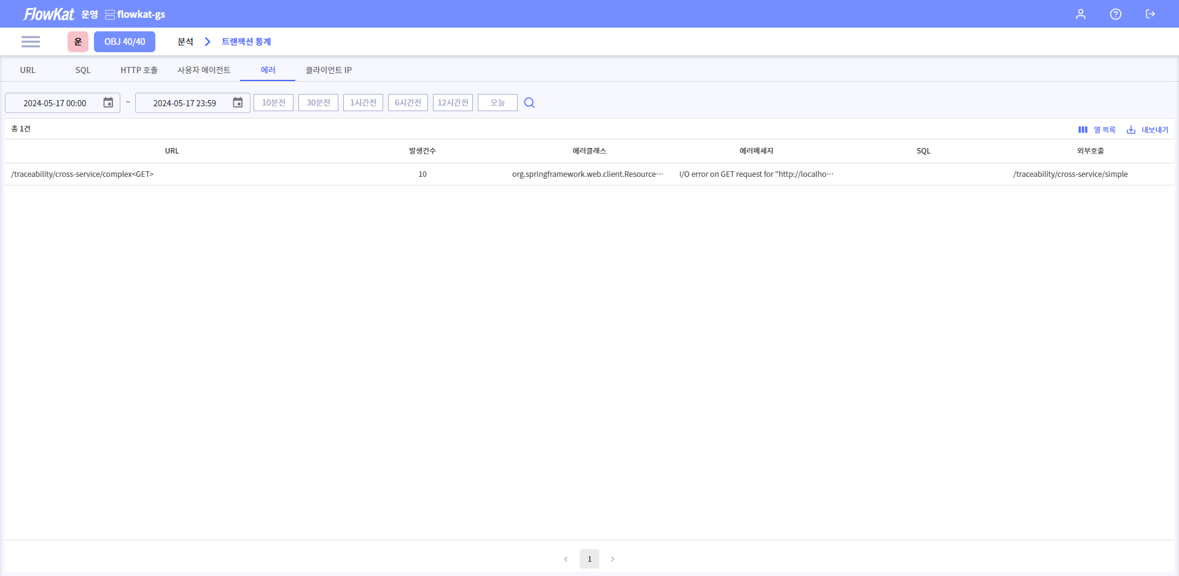Click the user profile icon

pyautogui.click(x=1080, y=14)
